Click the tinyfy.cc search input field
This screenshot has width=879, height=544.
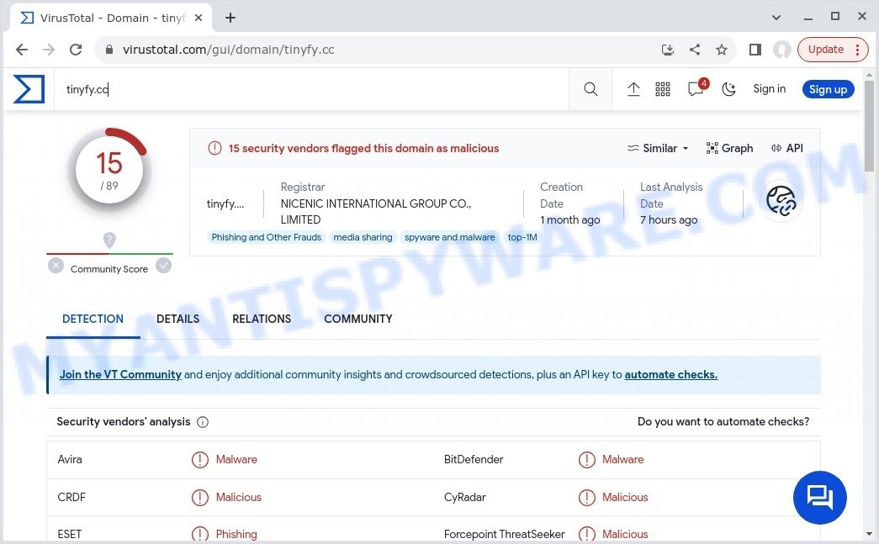click(311, 89)
